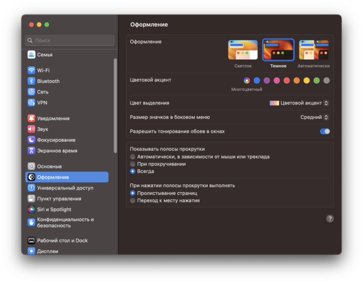Viewport: 363px width, 283px height.
Task: Click the highlight color preview swatch
Action: coord(274,103)
